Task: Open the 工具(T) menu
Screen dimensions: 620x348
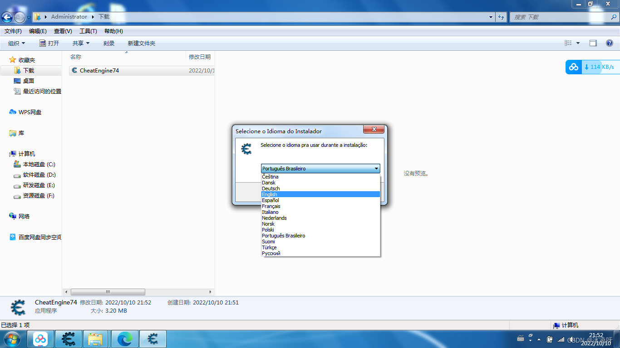Action: [x=88, y=31]
